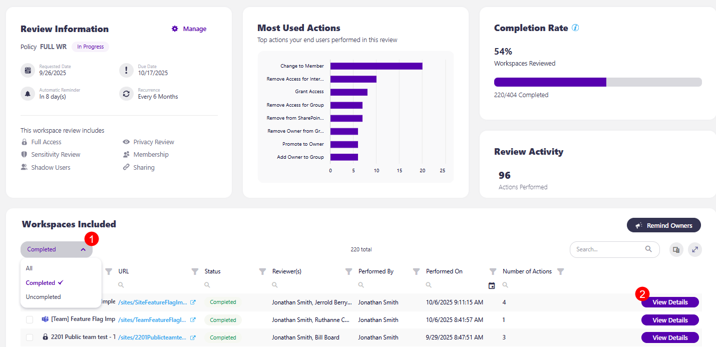Viewport: 716px width, 347px height.
Task: Select the first workspace row checkbox
Action: coord(29,302)
